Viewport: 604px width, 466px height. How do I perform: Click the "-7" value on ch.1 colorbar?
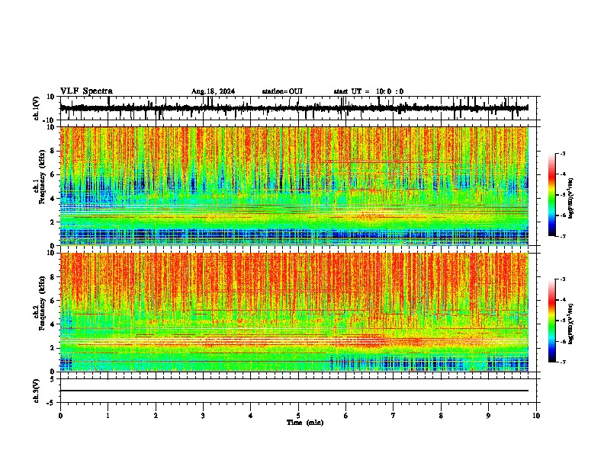click(x=562, y=236)
